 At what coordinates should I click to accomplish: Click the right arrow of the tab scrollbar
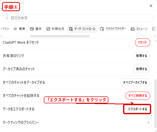[x=155, y=36]
